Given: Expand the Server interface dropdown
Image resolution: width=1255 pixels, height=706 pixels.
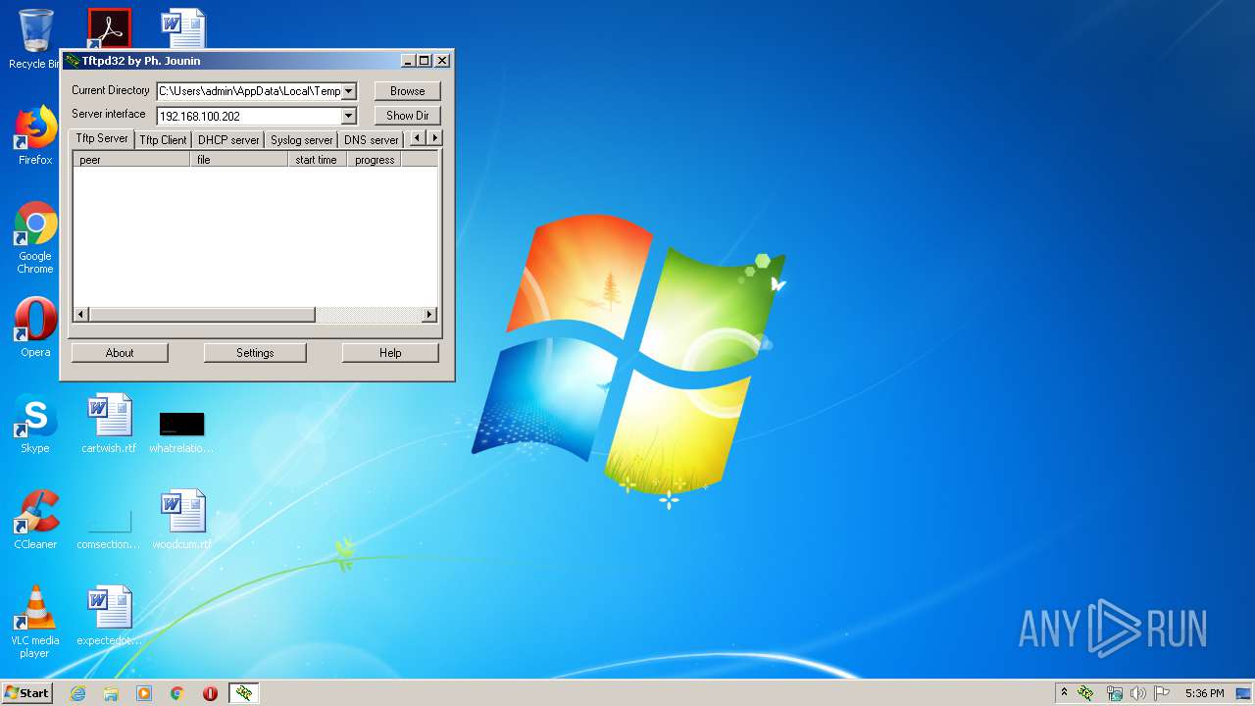Looking at the screenshot, I should pos(349,116).
